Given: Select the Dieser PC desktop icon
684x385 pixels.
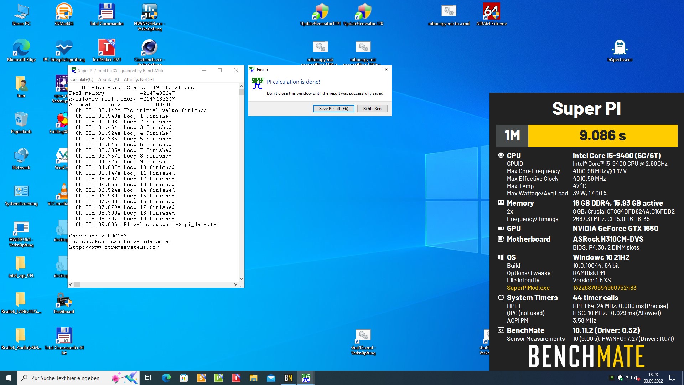Looking at the screenshot, I should (21, 15).
